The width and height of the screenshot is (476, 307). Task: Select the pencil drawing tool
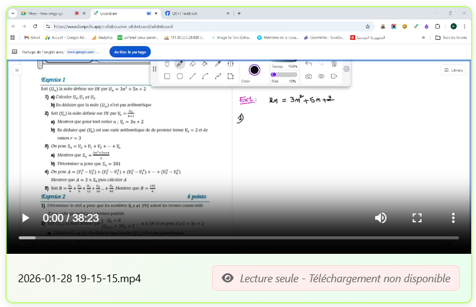pyautogui.click(x=179, y=63)
